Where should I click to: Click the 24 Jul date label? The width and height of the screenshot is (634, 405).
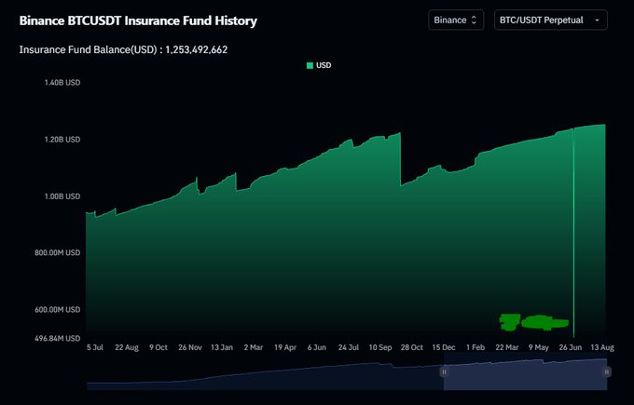[x=348, y=347]
